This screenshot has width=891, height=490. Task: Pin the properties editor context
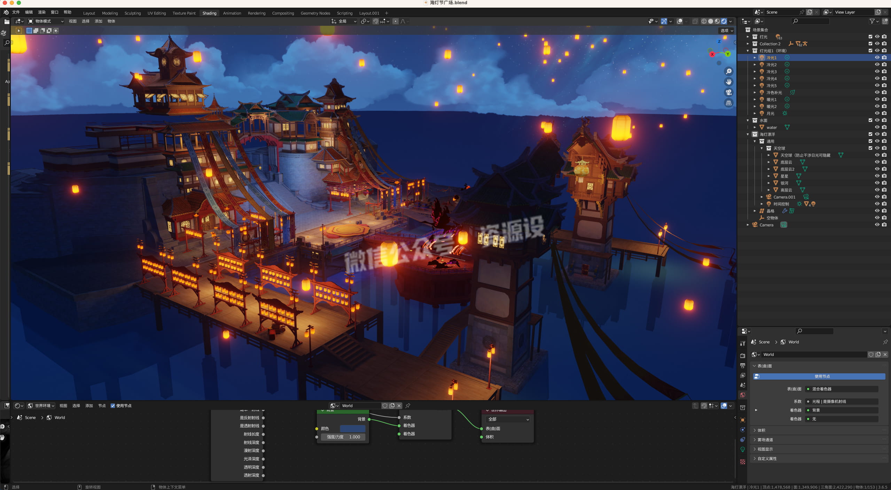pyautogui.click(x=885, y=342)
